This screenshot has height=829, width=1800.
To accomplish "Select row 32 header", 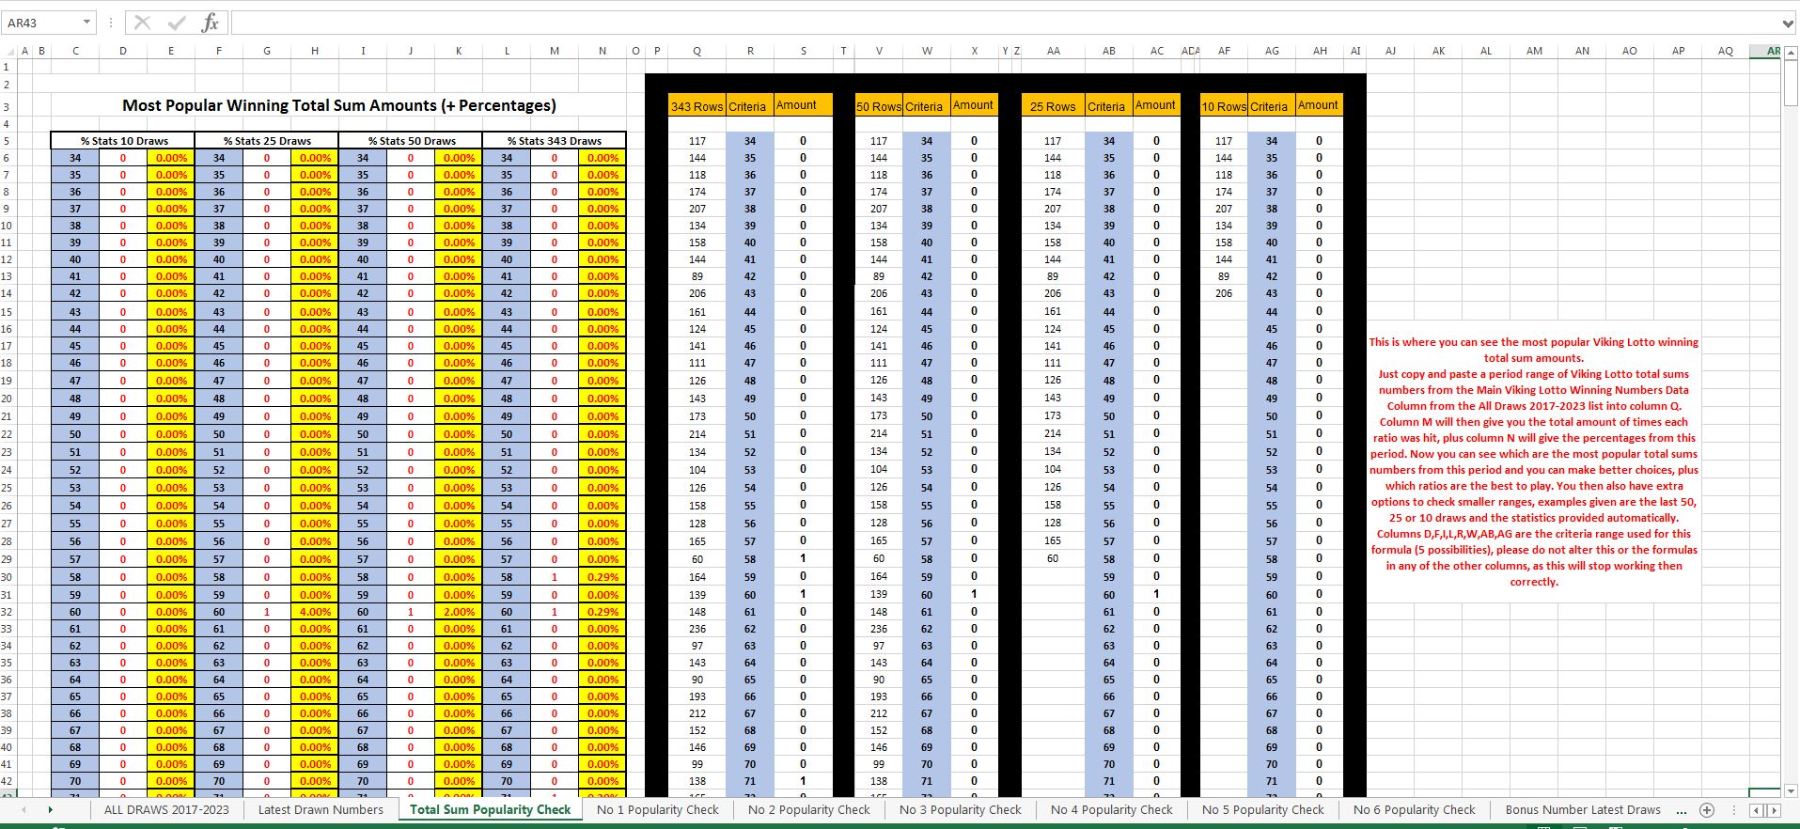I will [7, 612].
